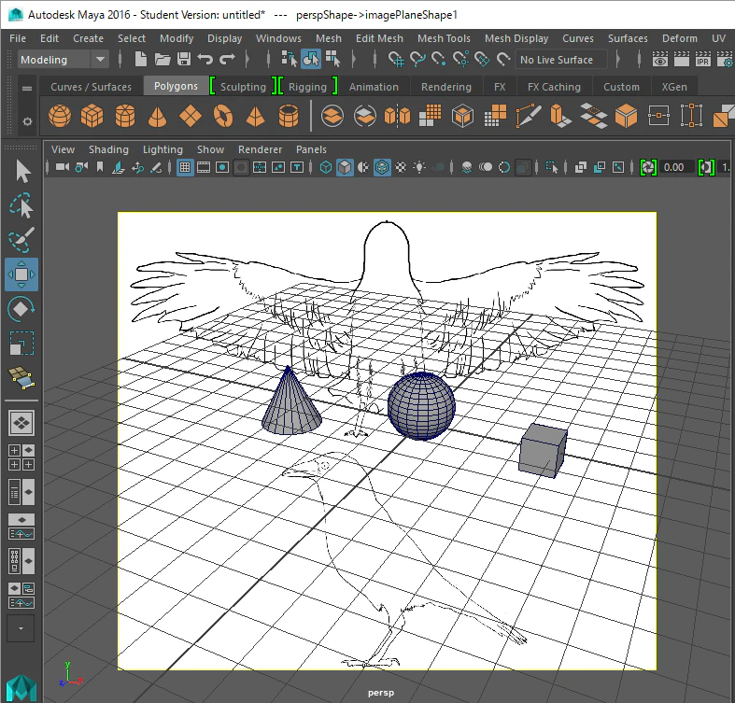Open the Renderer panel menu
Viewport: 735px width, 703px height.
pos(261,149)
